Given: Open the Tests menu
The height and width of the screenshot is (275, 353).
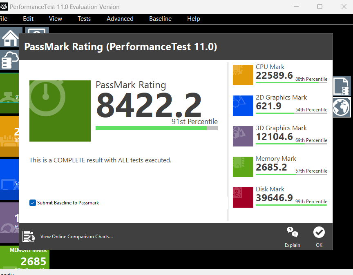Looking at the screenshot, I should [84, 19].
